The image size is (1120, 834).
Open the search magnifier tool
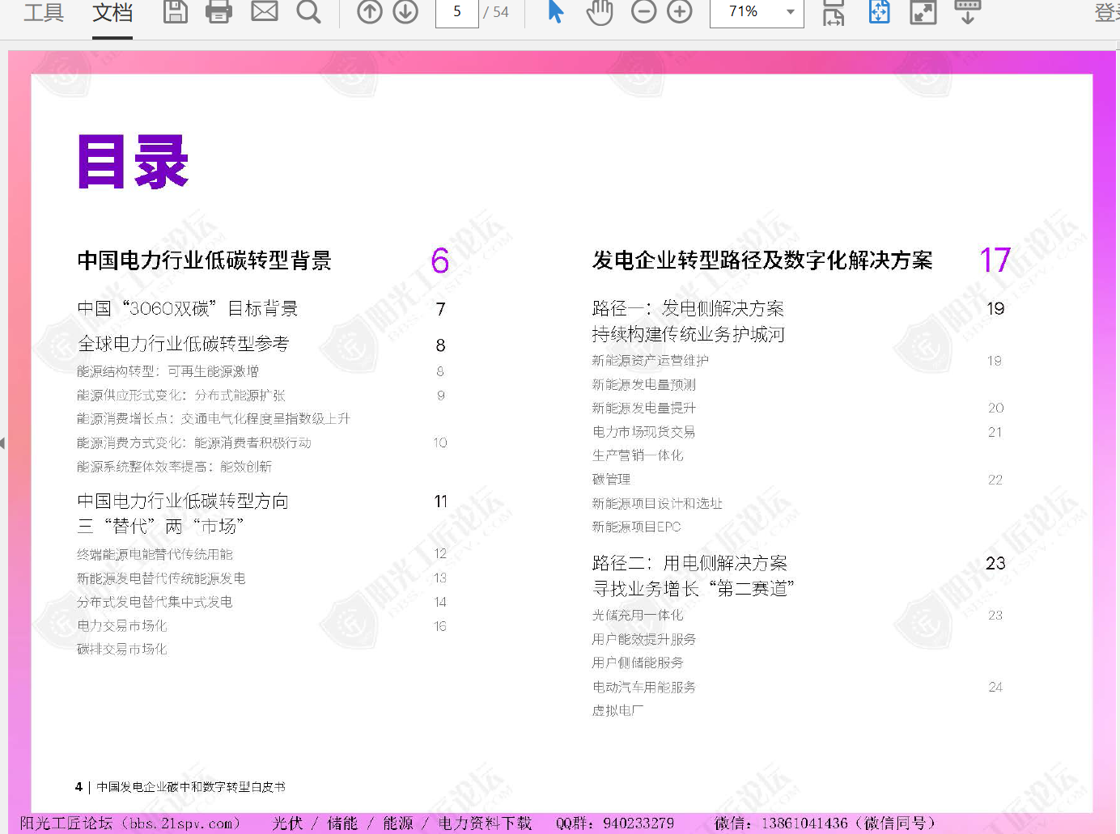[x=308, y=11]
